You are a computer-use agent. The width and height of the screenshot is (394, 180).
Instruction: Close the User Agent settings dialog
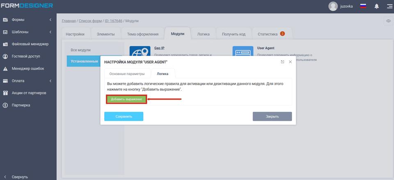coord(290,62)
